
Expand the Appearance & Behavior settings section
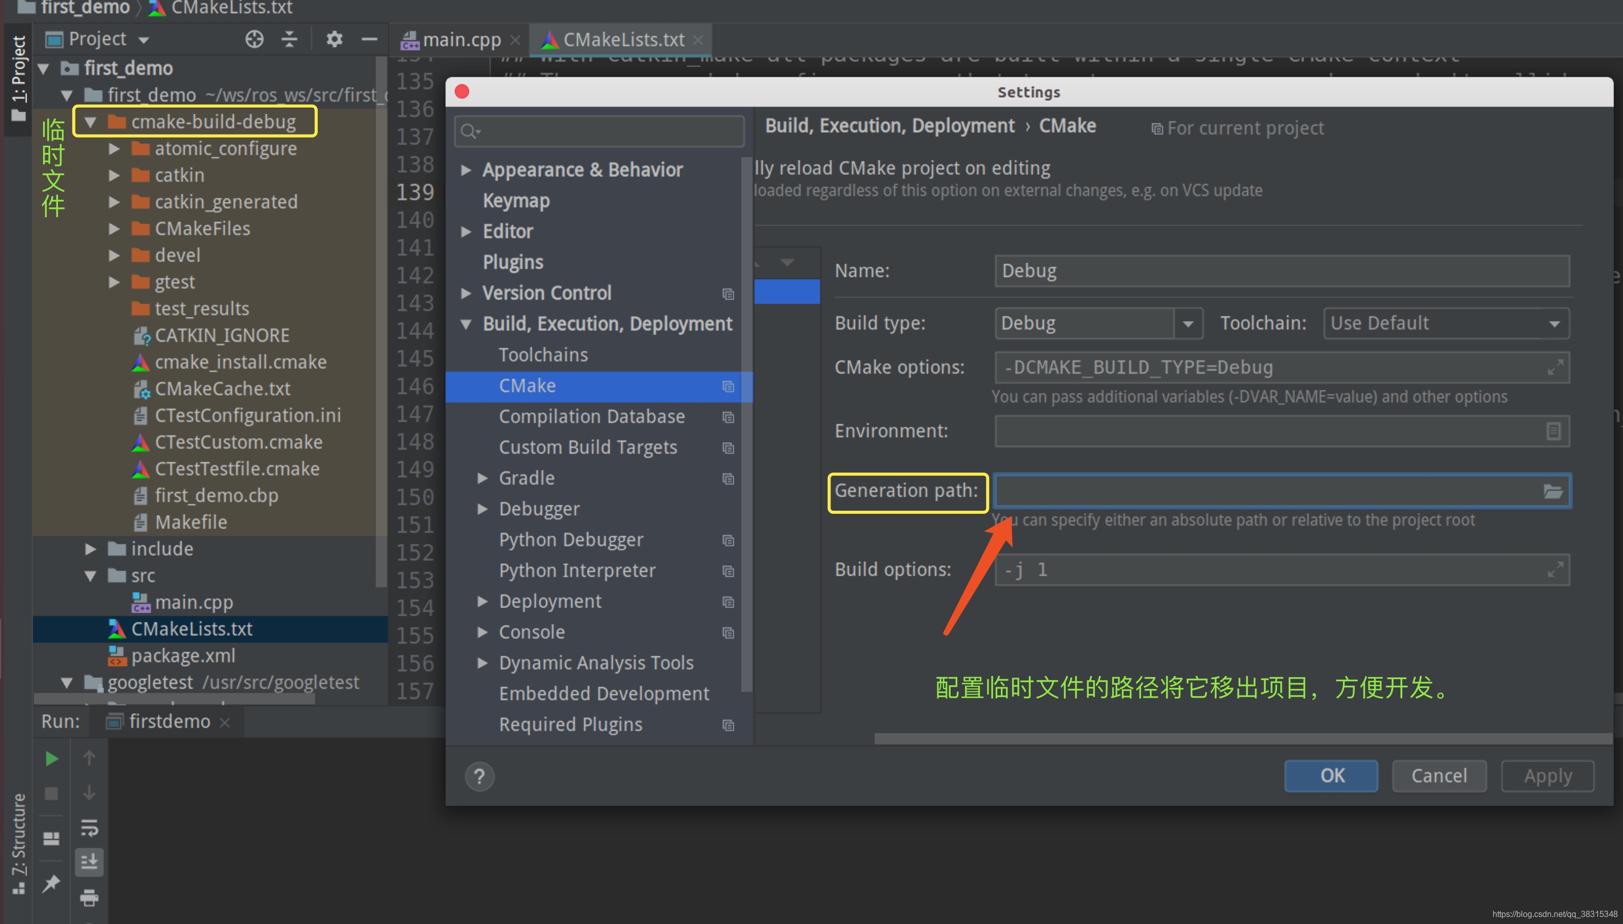(467, 170)
